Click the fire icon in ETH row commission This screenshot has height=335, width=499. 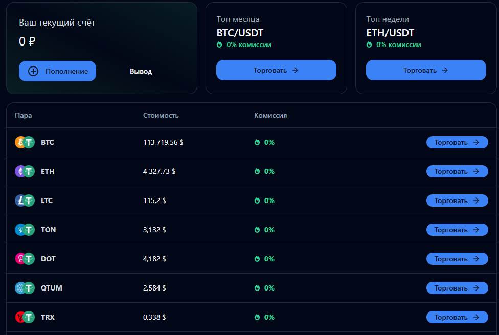pos(257,171)
